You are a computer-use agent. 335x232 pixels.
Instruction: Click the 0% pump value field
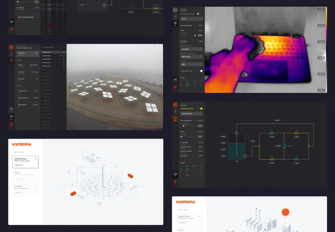(x=200, y=137)
